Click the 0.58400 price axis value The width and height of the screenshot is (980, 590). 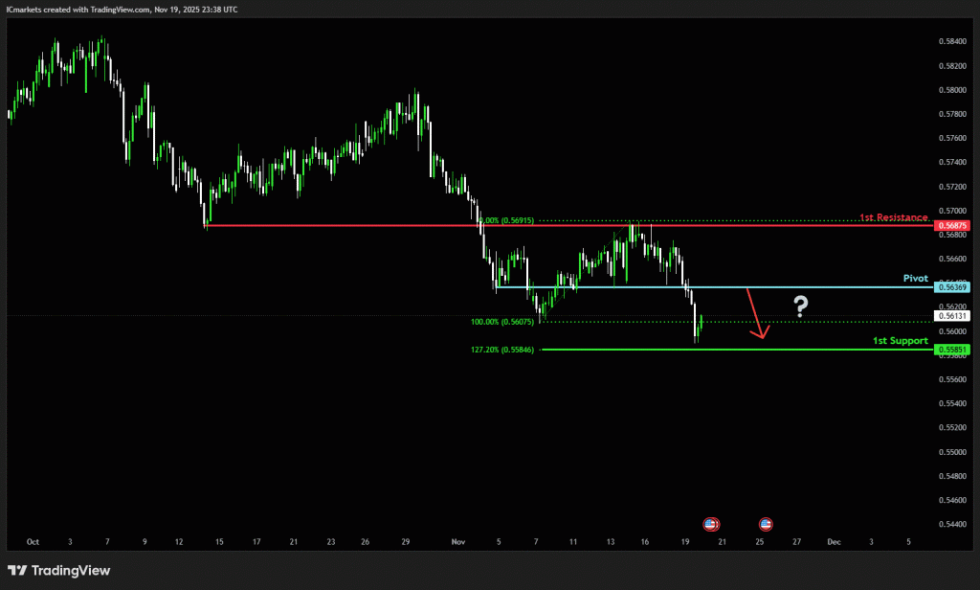(x=952, y=42)
